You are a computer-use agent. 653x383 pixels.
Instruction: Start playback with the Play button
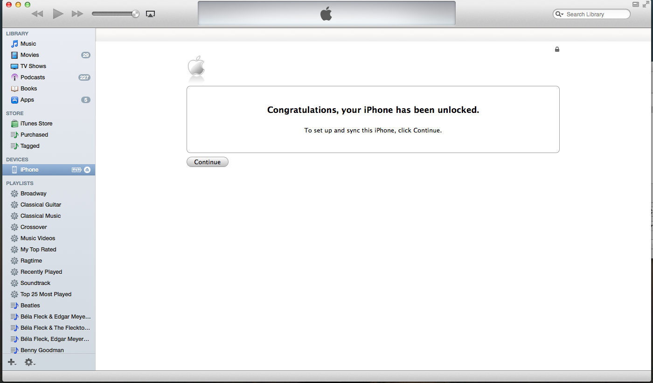coord(58,14)
